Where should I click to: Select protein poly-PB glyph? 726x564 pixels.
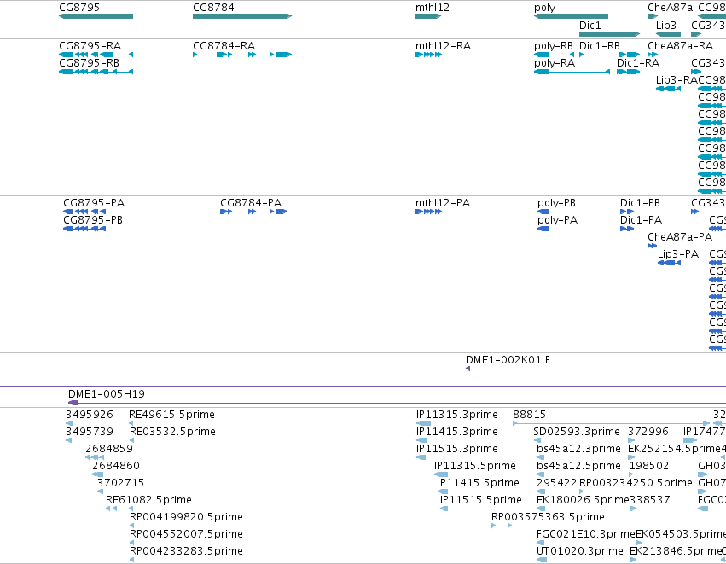coord(543,212)
